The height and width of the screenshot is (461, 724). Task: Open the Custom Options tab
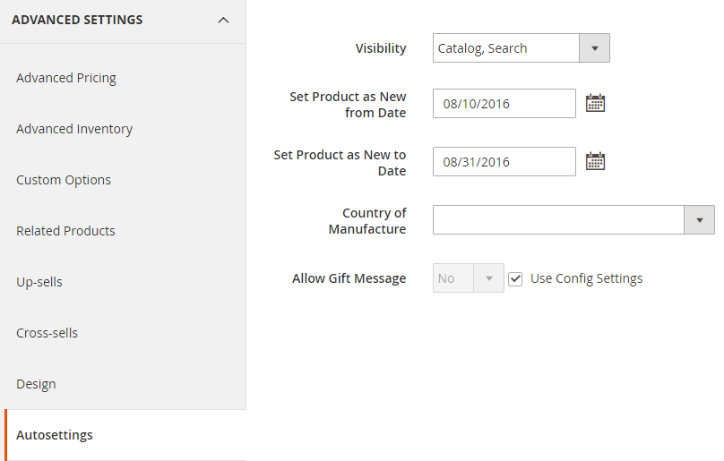[64, 180]
